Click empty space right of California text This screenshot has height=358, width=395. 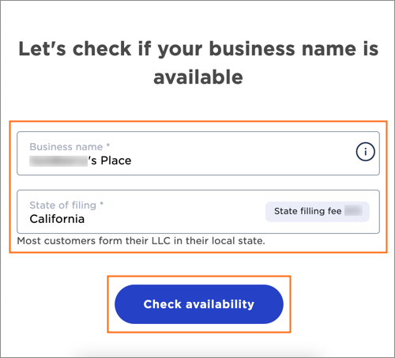174,219
